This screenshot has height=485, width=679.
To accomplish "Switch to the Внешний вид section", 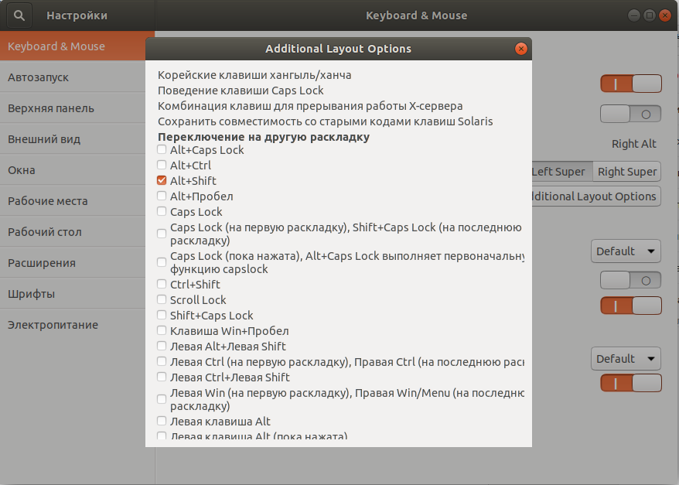I will click(44, 139).
